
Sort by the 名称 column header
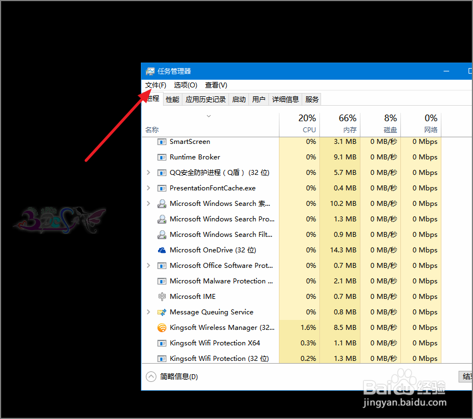210,125
